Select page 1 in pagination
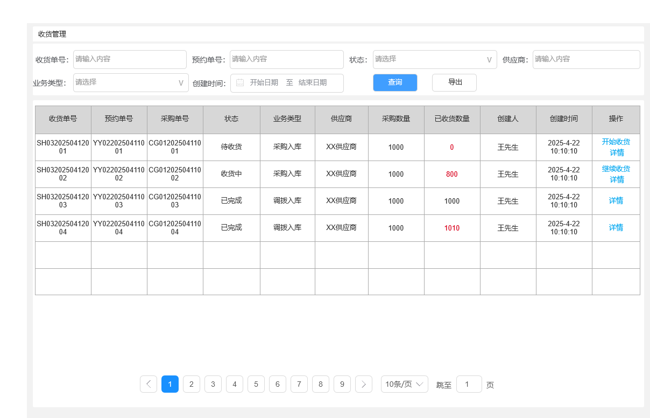This screenshot has width=650, height=418. [170, 384]
